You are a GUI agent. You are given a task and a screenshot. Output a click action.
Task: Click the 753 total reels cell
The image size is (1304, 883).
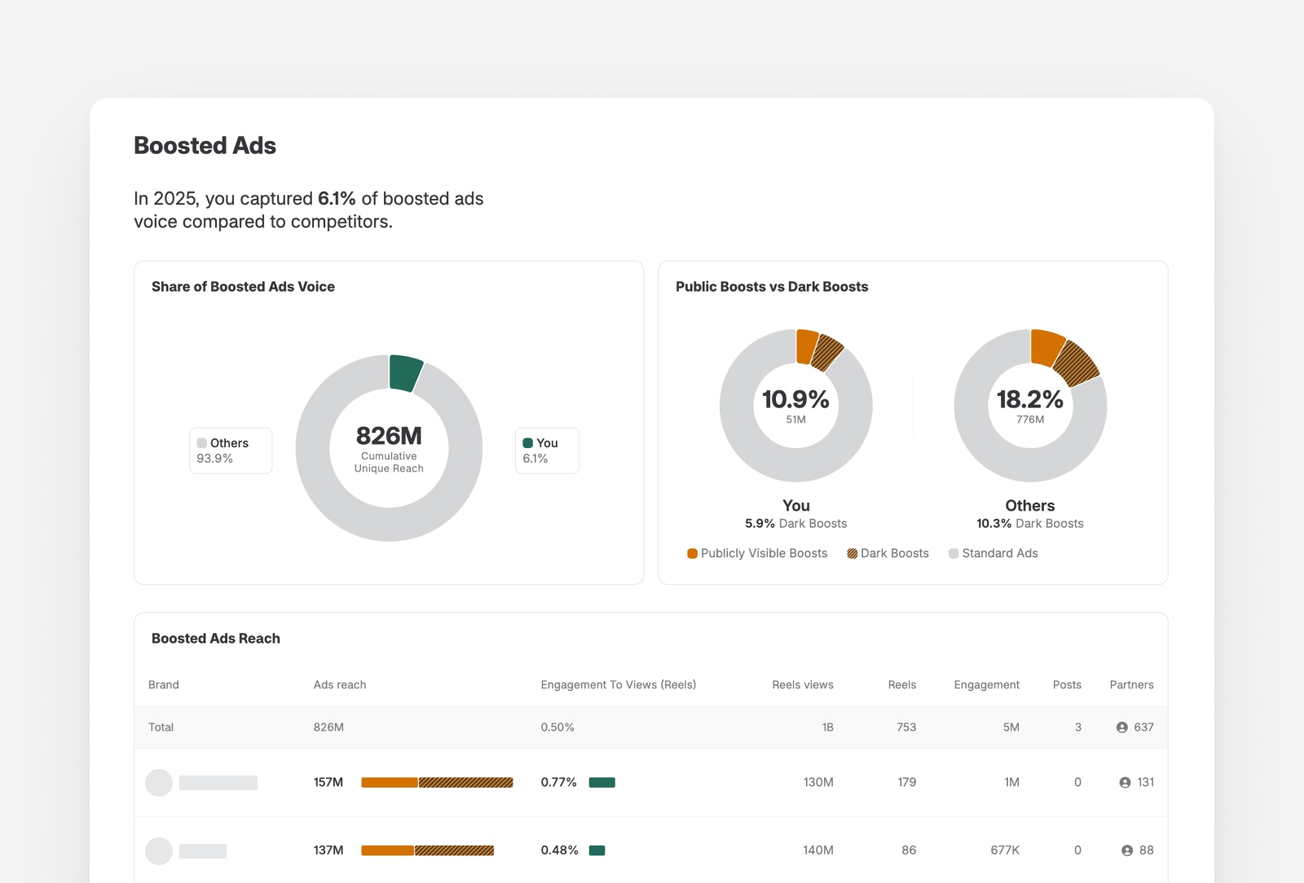coord(906,727)
